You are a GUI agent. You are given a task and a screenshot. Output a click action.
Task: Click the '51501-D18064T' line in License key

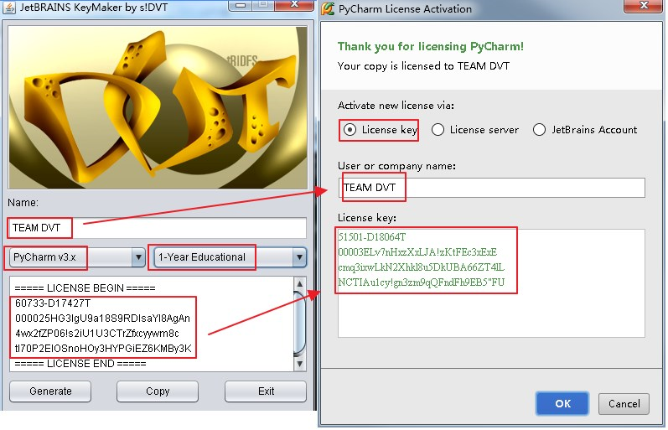(x=372, y=237)
